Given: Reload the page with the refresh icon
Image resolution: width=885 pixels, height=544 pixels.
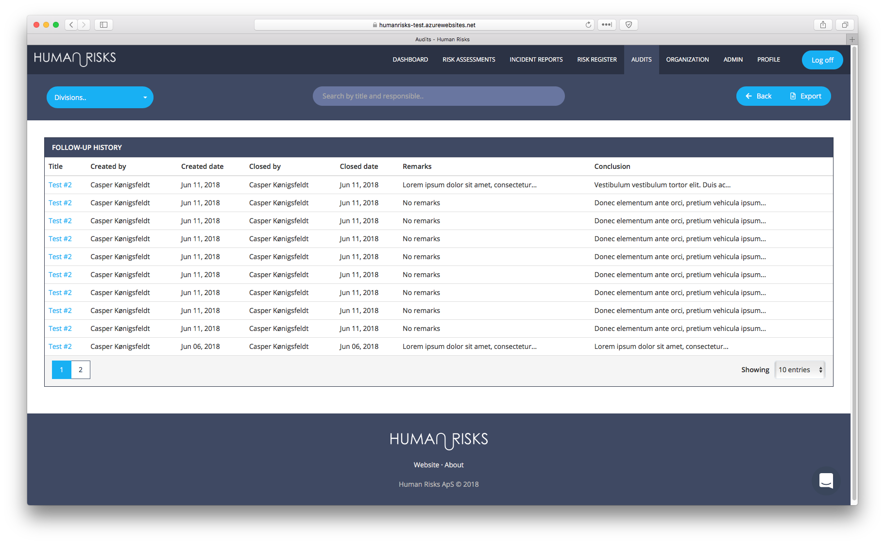Looking at the screenshot, I should (x=588, y=25).
